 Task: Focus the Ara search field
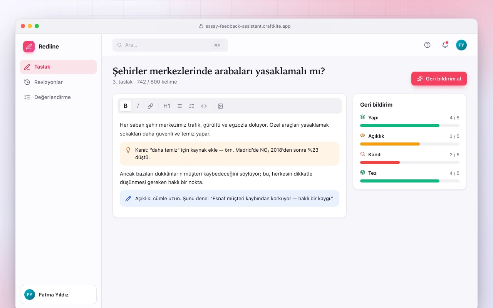[x=170, y=45]
